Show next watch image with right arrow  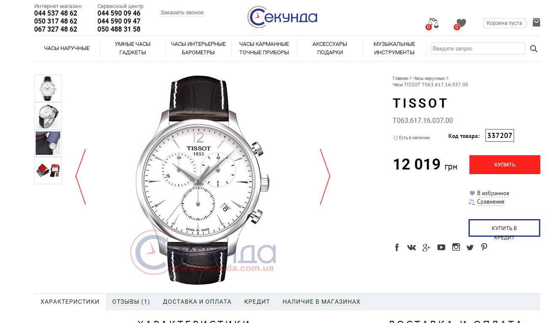(x=325, y=177)
